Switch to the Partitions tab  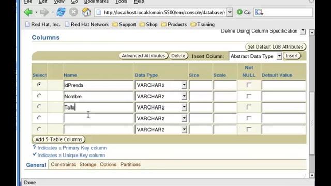coord(130,164)
